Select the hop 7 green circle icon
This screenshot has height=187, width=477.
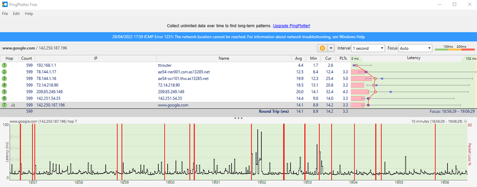pyautogui.click(x=4, y=105)
